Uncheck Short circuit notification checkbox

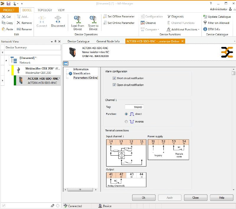114,78
